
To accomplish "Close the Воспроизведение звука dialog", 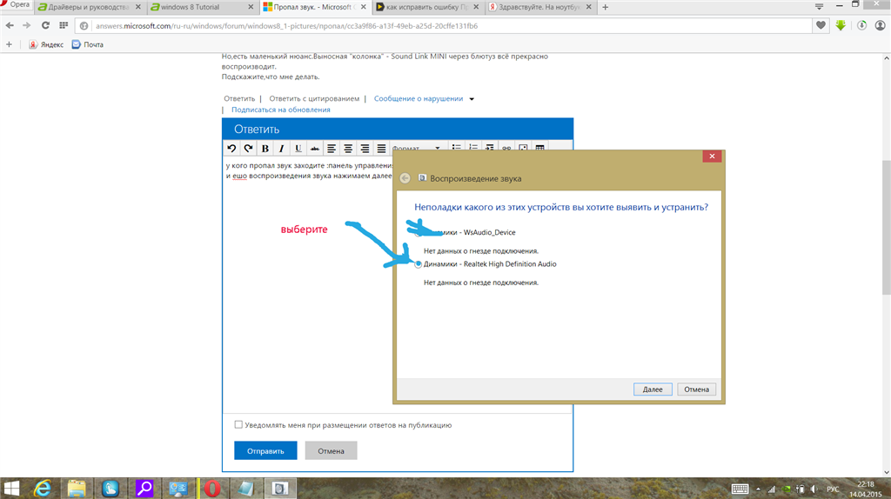I will click(x=712, y=156).
